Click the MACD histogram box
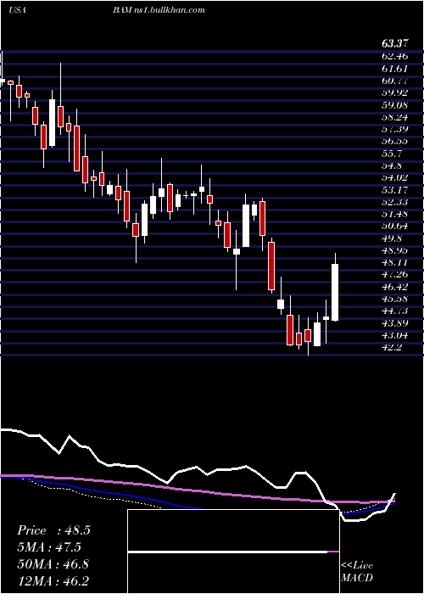The width and height of the screenshot is (424, 594). [x=233, y=552]
